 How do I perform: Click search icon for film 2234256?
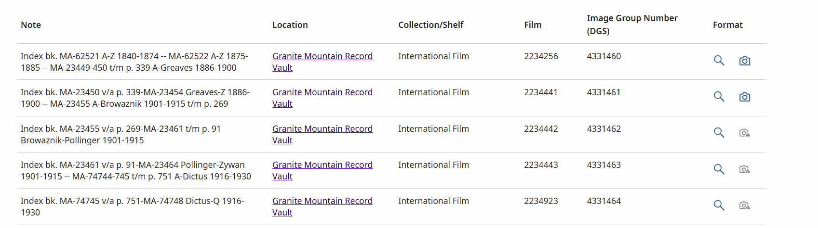coord(719,61)
